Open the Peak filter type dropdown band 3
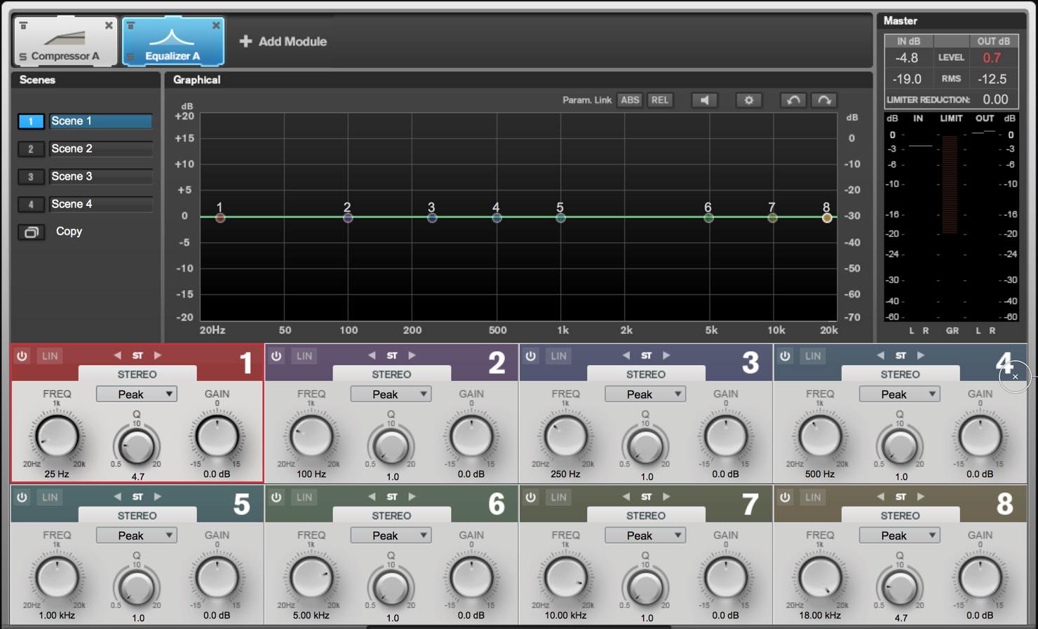 645,394
